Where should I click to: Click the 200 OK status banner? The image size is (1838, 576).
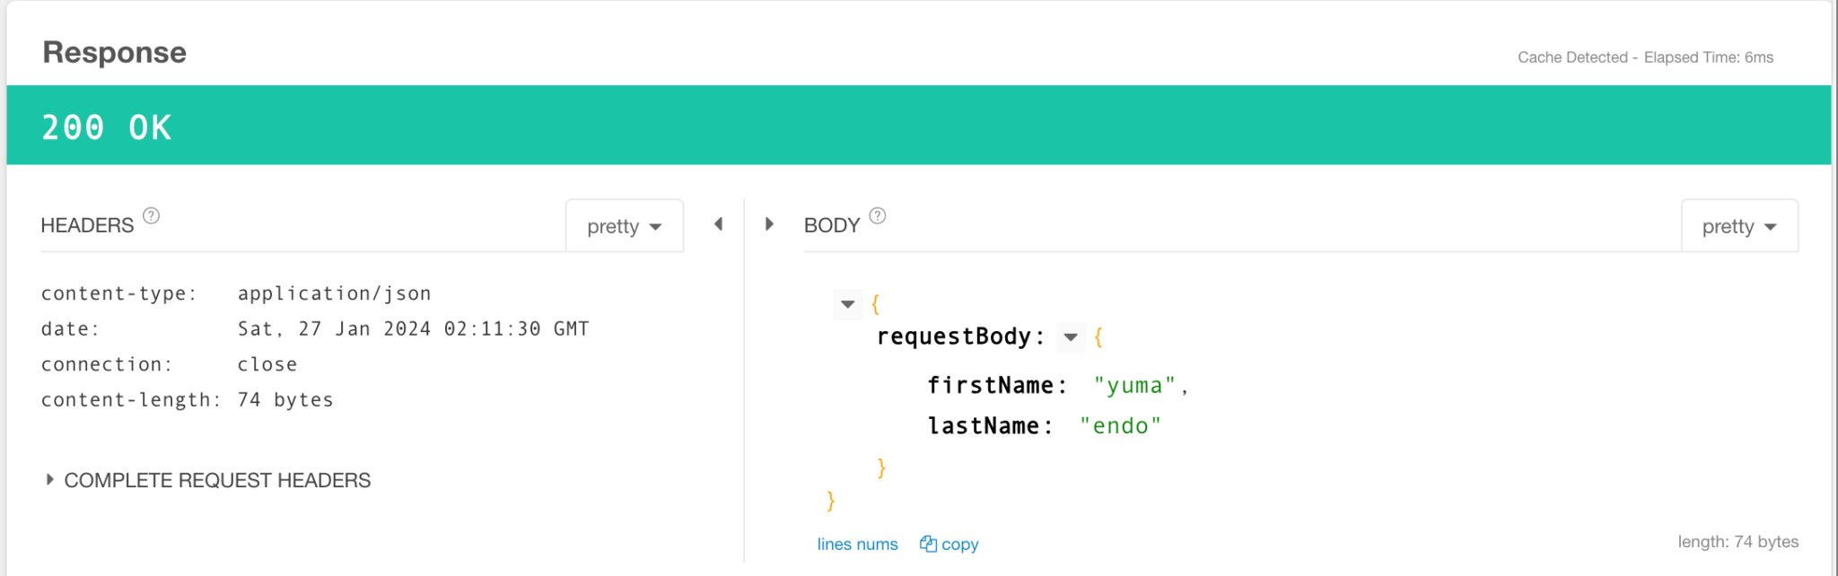(x=918, y=126)
